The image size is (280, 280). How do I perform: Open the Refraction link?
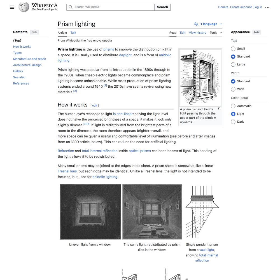(66, 151)
